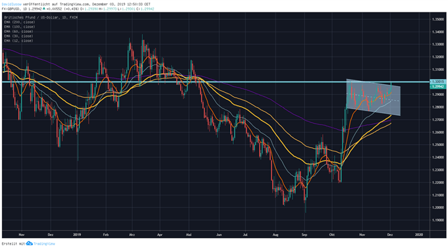
Task: Click the Sep label on time axis
Action: point(304,235)
